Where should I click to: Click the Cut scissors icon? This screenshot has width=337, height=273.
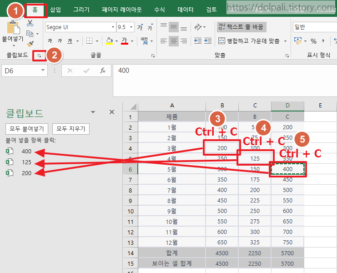tap(30, 23)
